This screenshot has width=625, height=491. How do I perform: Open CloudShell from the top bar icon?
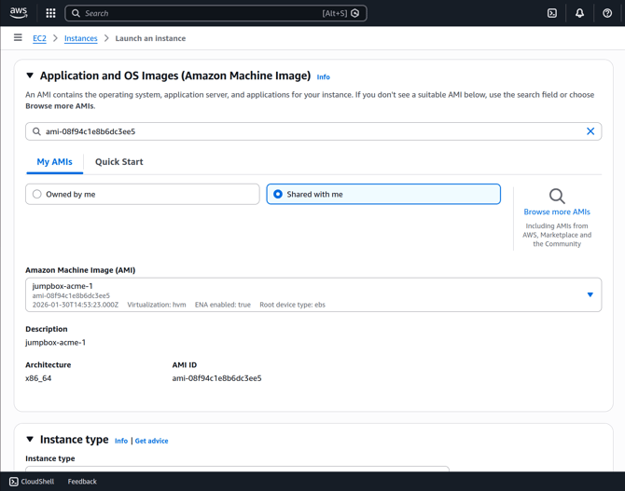(552, 13)
